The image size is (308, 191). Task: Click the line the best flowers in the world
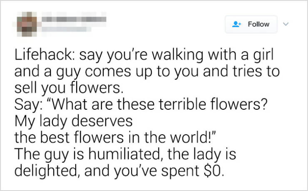(x=116, y=137)
